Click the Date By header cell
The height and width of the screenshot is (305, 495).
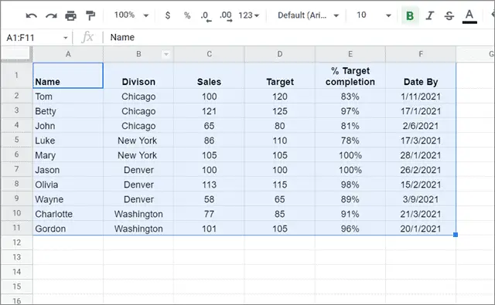click(x=421, y=76)
